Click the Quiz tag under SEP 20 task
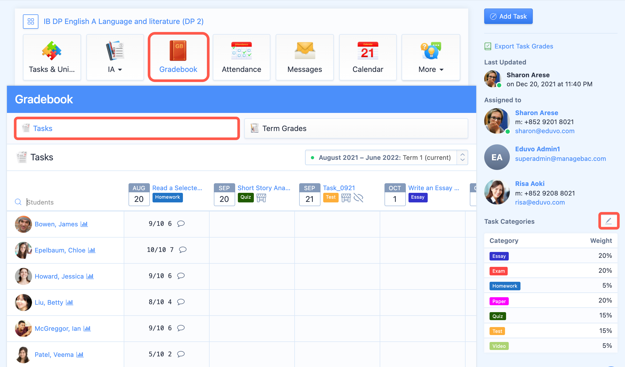 246,197
